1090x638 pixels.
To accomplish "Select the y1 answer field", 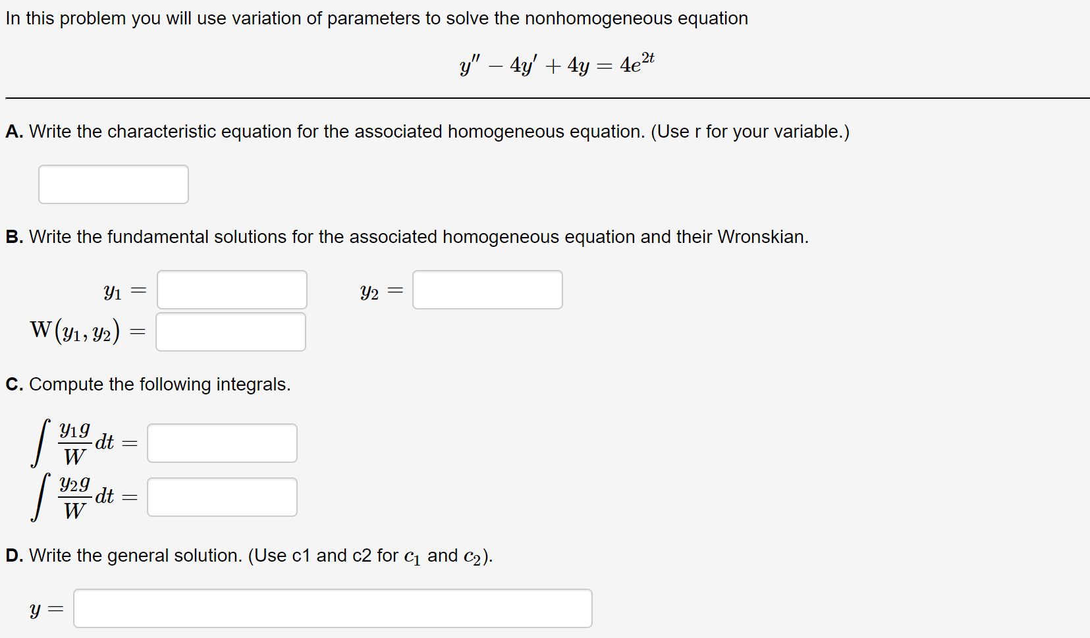I will click(x=231, y=289).
